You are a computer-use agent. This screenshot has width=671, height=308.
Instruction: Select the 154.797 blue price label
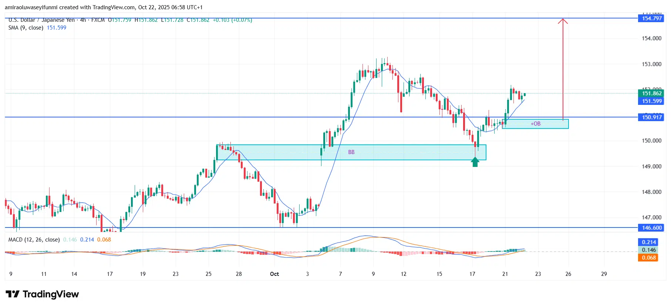(651, 18)
